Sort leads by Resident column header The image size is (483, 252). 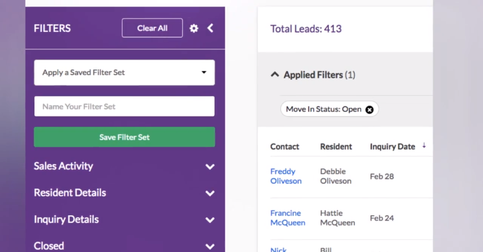click(x=336, y=146)
